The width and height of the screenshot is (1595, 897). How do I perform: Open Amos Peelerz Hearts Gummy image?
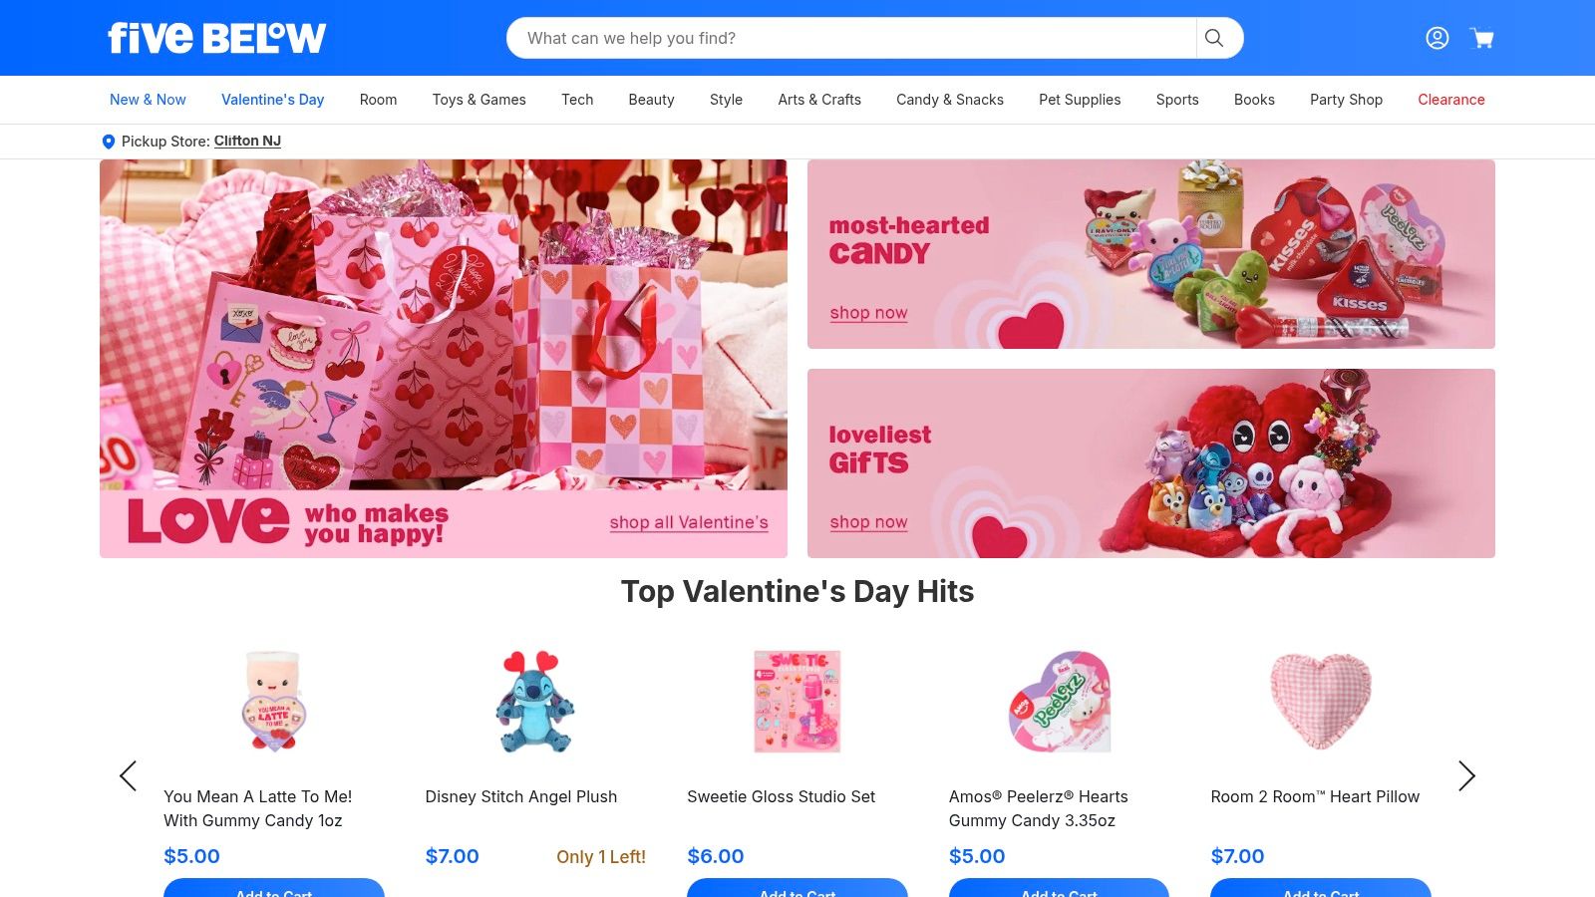point(1059,701)
